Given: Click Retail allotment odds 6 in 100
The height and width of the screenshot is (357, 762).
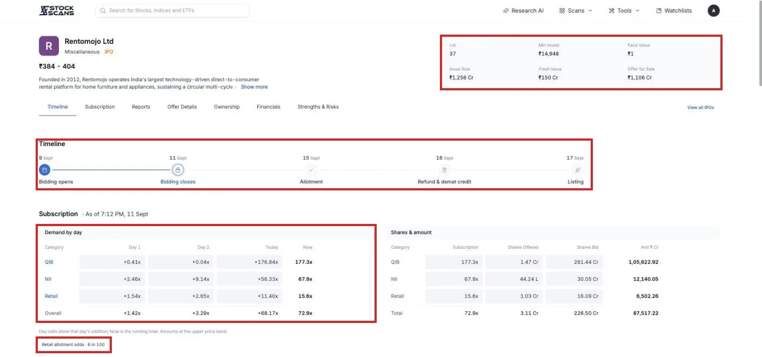Looking at the screenshot, I should [x=73, y=345].
